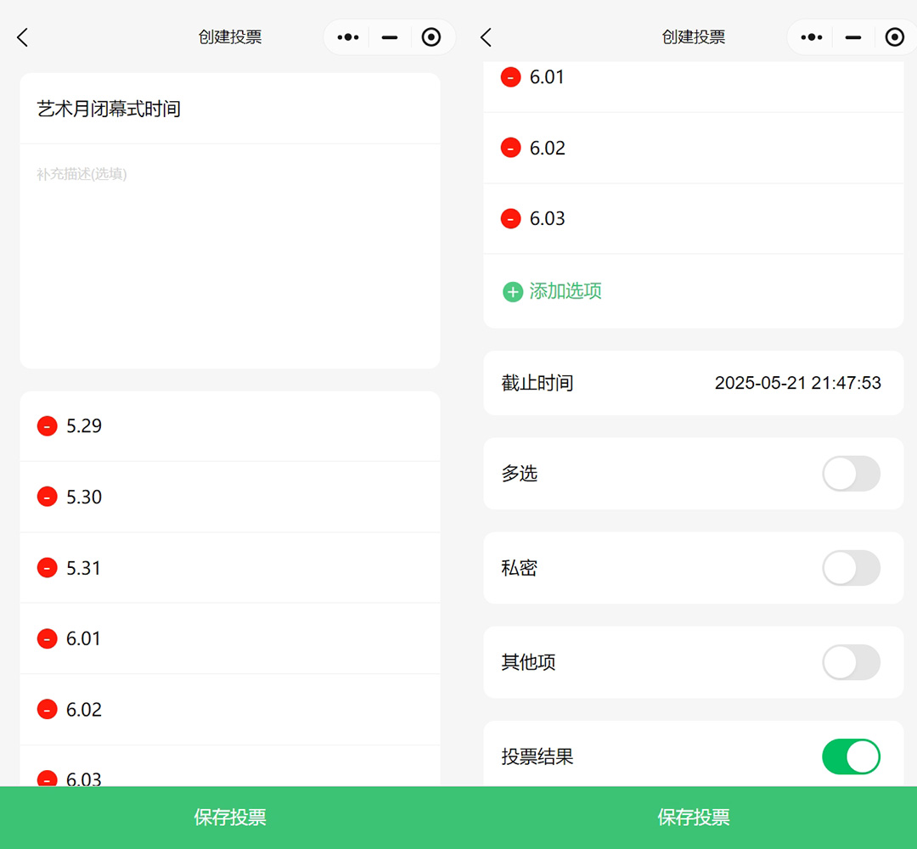The image size is (917, 849).
Task: Click 其他项 label text
Action: (528, 662)
